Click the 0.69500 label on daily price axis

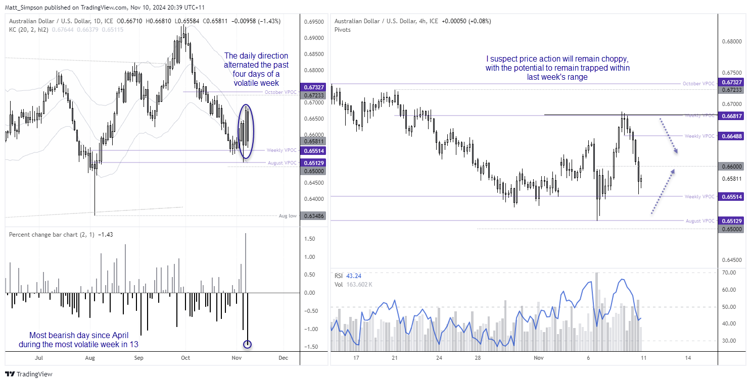coord(313,22)
